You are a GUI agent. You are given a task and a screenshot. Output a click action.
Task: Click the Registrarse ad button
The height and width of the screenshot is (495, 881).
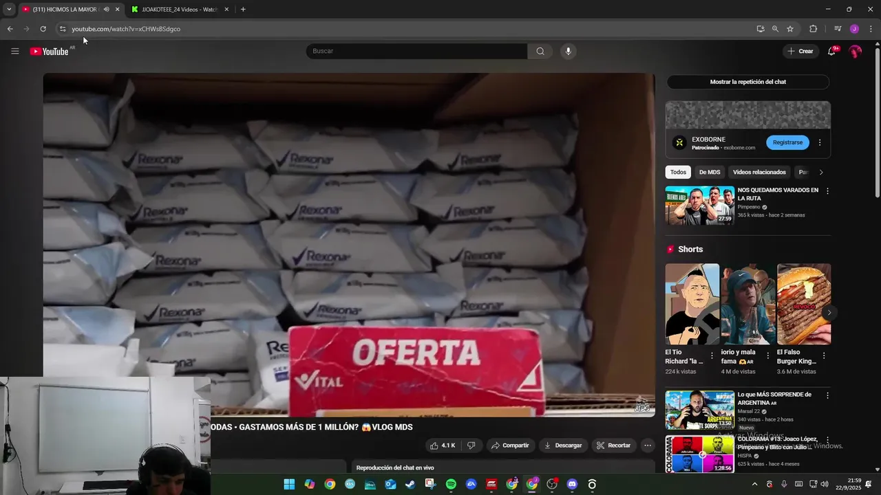[787, 142]
